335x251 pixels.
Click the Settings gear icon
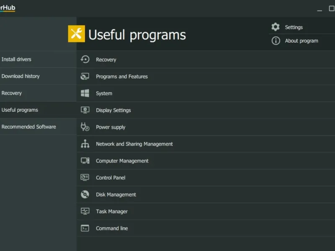point(276,27)
